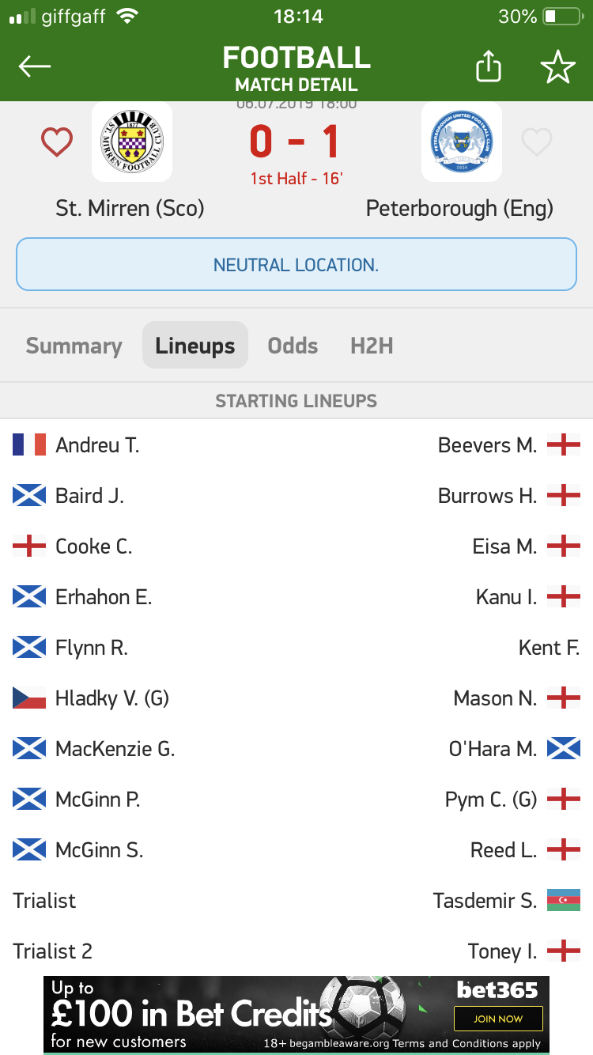Select the Lineups tab

pos(195,346)
